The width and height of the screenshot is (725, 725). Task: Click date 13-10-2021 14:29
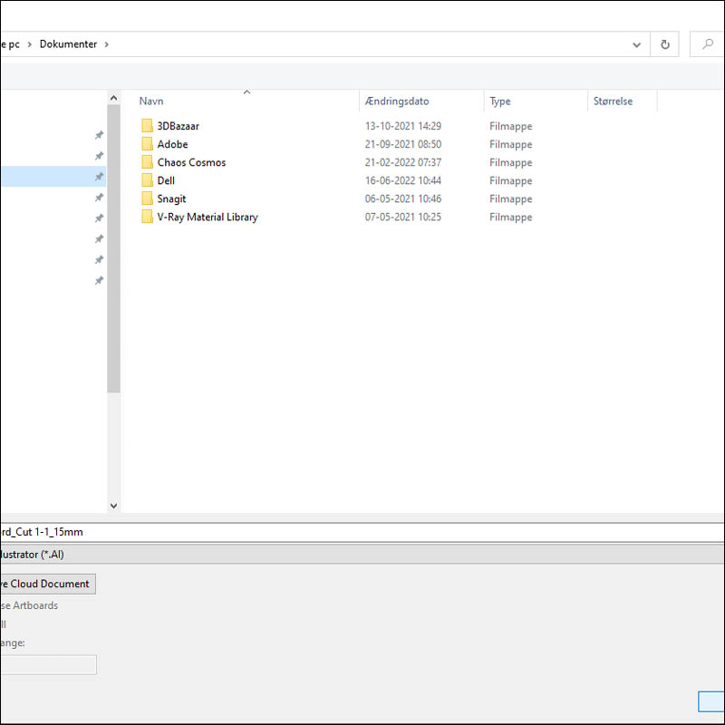point(403,126)
